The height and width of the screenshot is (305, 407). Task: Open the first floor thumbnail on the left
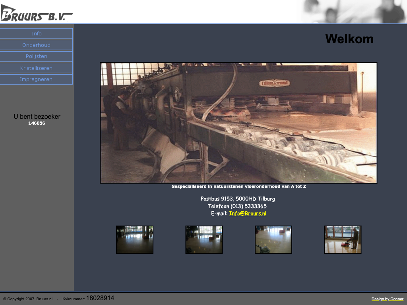pos(135,239)
